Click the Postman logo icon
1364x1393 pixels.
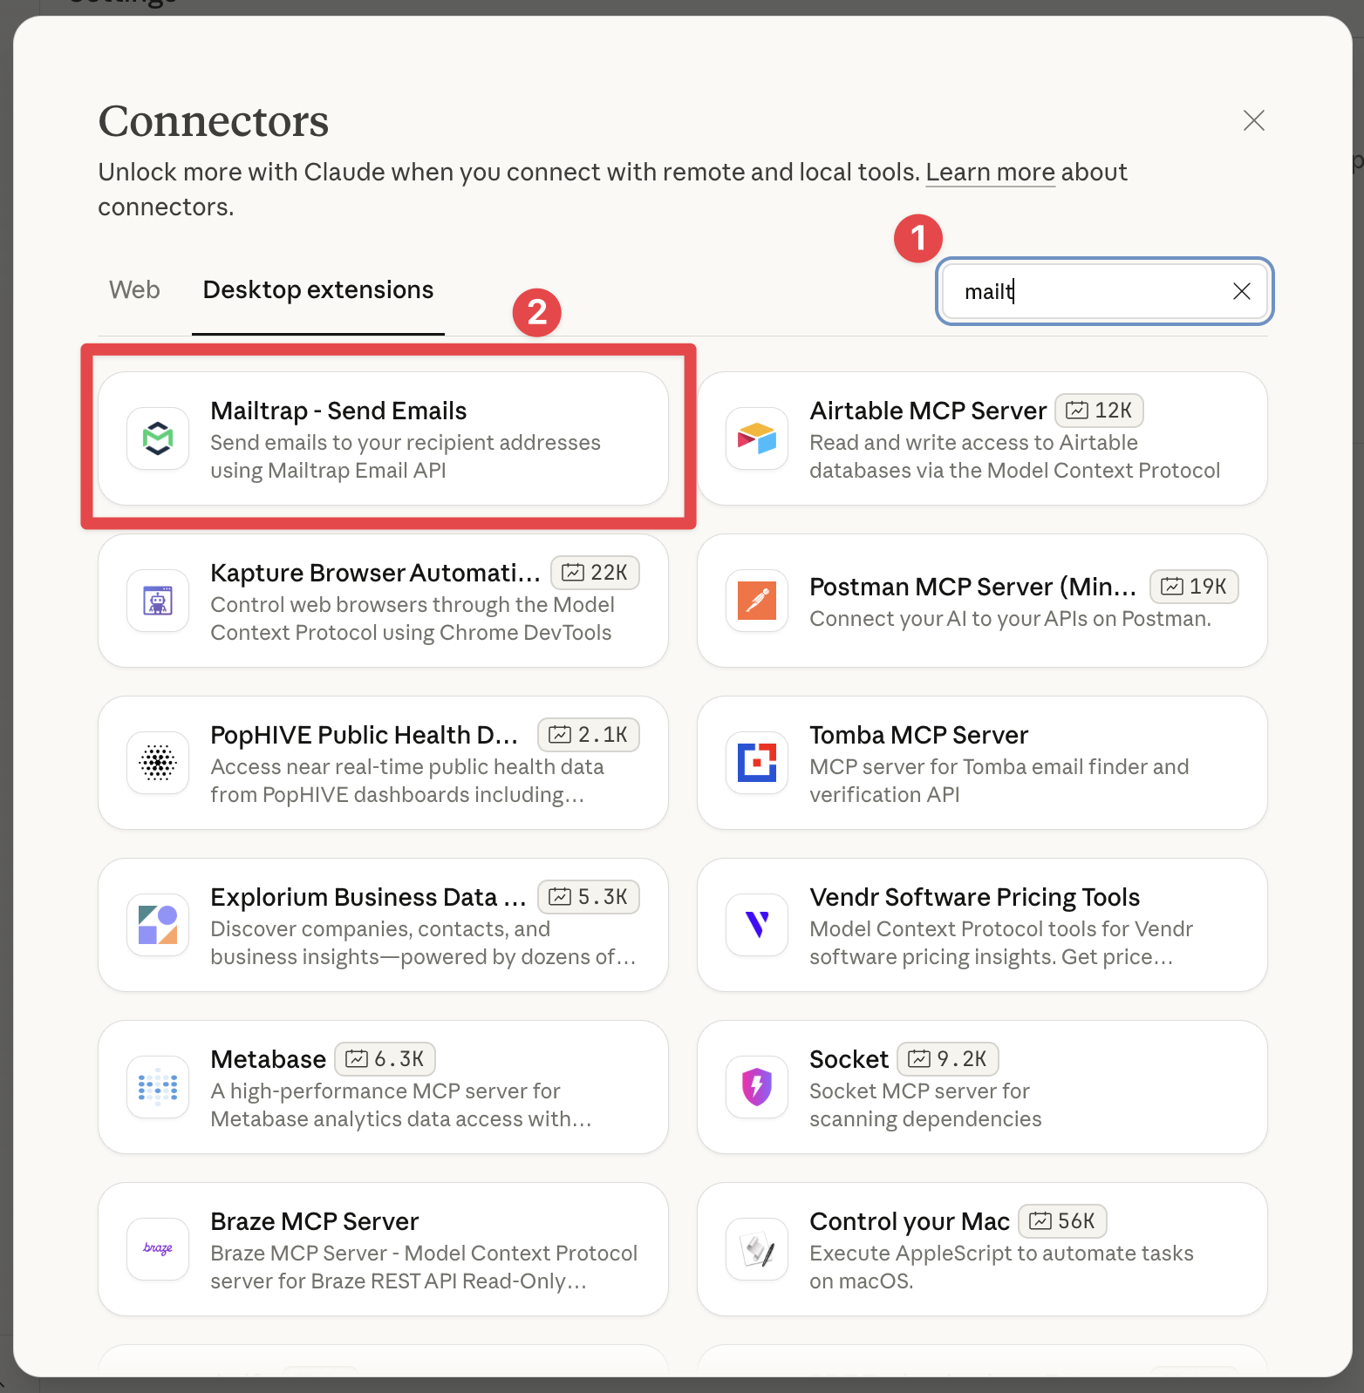(757, 601)
